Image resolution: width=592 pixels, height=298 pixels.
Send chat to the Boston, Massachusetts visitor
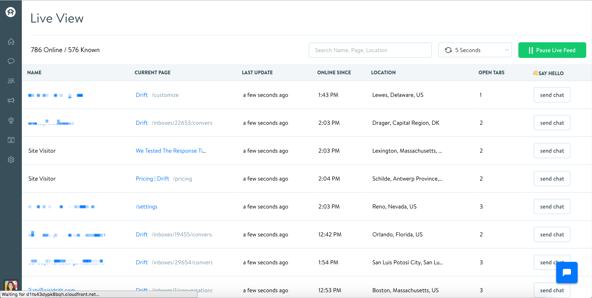click(x=552, y=290)
